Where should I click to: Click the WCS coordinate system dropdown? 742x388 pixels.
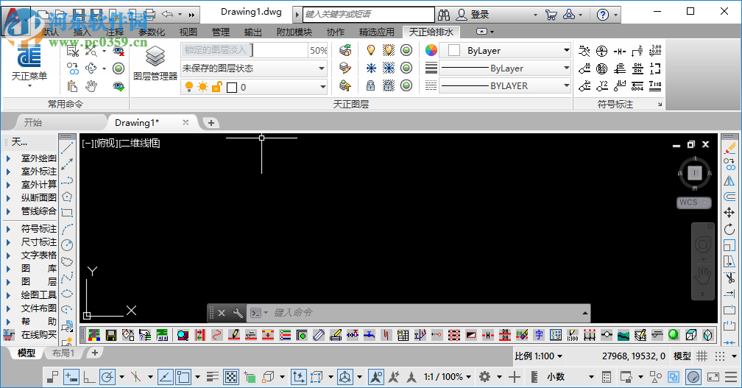[x=693, y=202]
